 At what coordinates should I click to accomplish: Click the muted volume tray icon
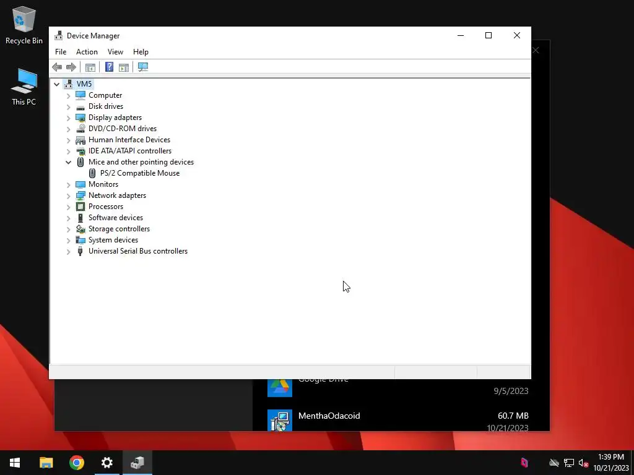583,463
